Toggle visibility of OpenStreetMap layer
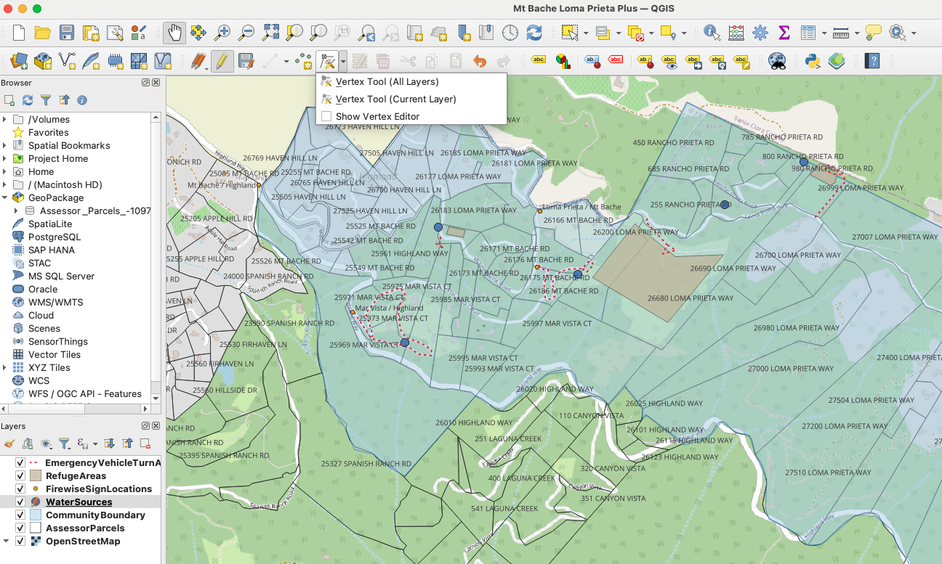Screen dimensions: 942x564 point(20,541)
